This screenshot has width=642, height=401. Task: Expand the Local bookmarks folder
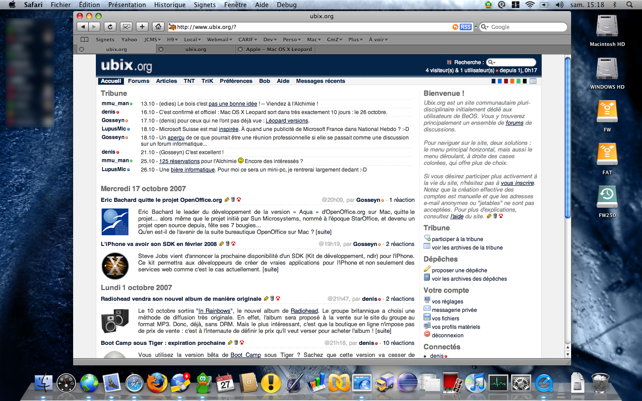[x=192, y=40]
